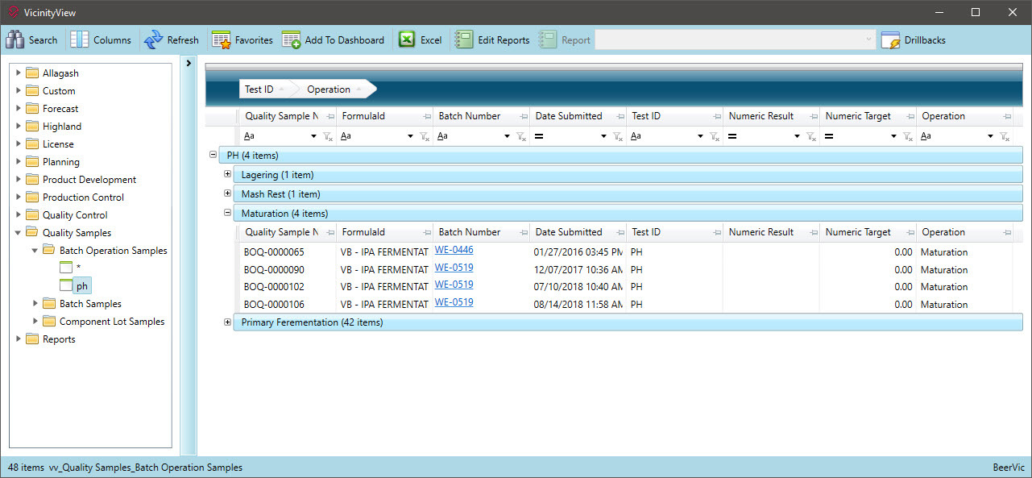Open the filter dropdown for Date Submitted column
The width and height of the screenshot is (1032, 478).
coord(604,137)
